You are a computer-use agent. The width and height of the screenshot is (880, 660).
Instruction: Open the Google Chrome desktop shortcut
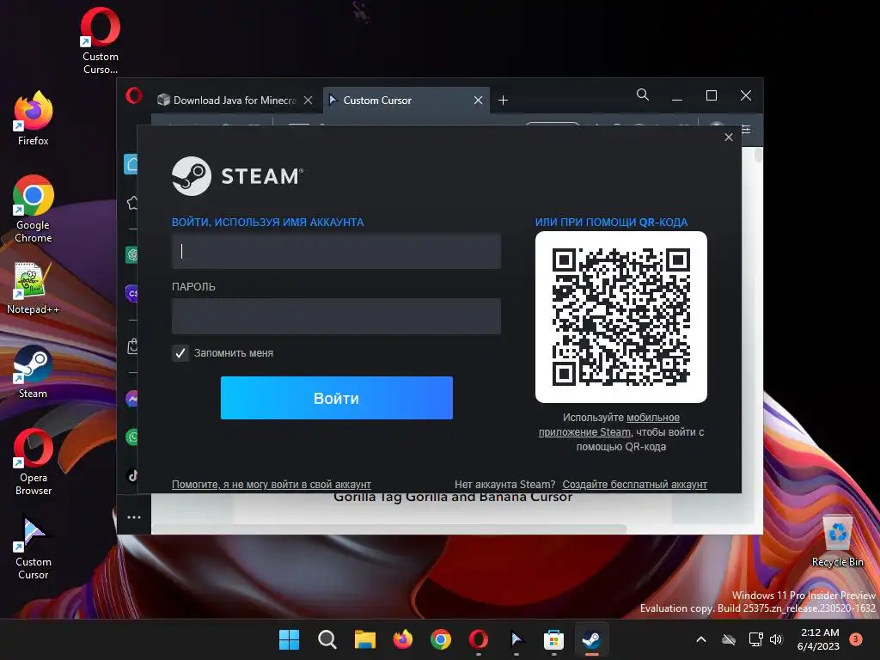34,209
